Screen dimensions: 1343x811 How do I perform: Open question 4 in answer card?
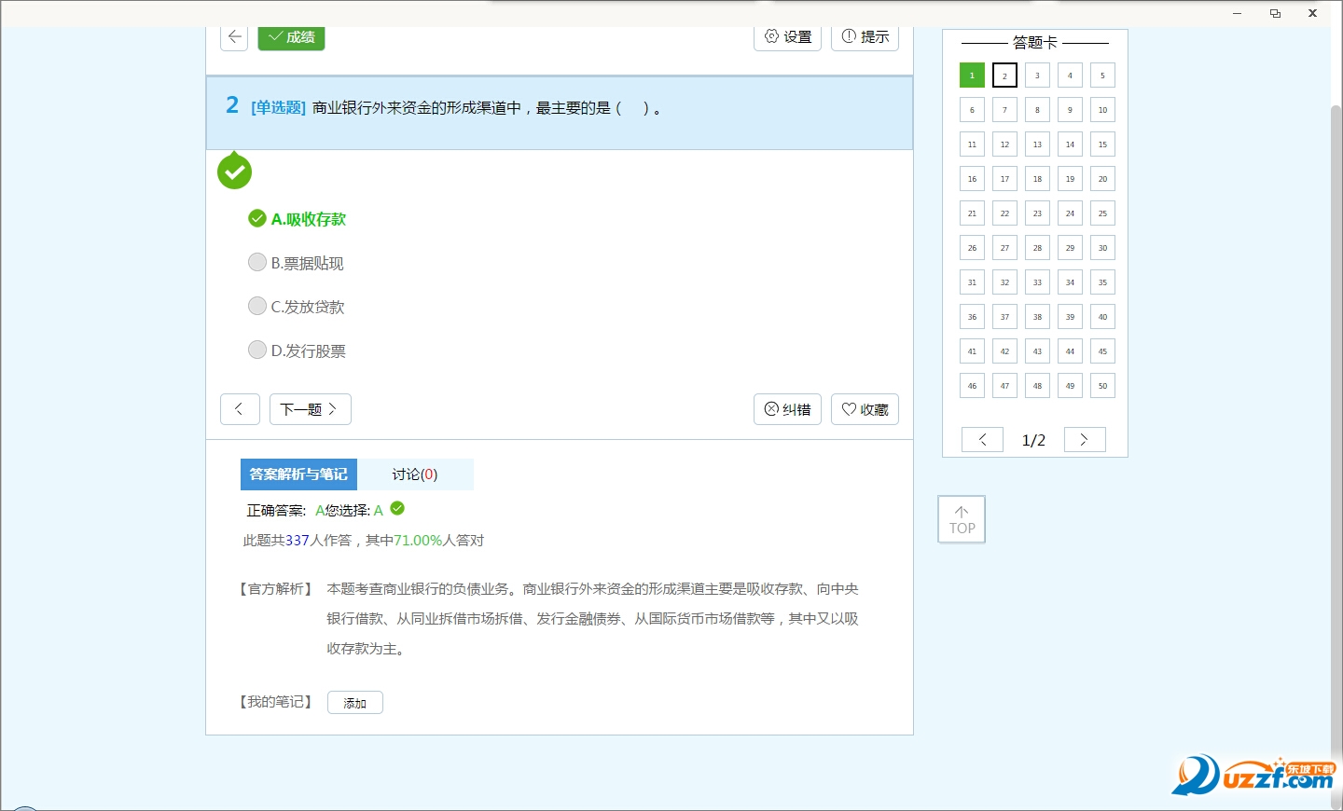click(x=1070, y=76)
